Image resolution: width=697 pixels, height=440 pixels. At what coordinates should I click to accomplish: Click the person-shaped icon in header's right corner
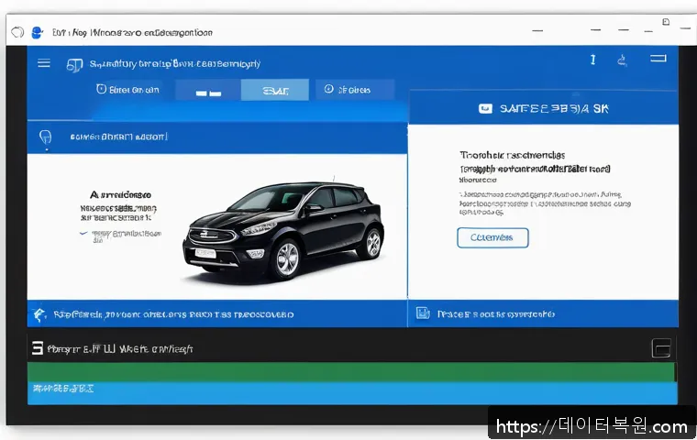623,60
